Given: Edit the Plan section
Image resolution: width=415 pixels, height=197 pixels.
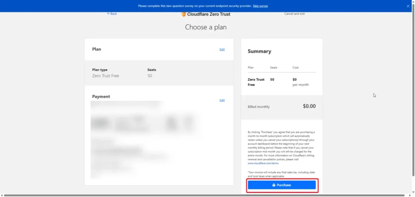Looking at the screenshot, I should click(x=222, y=49).
